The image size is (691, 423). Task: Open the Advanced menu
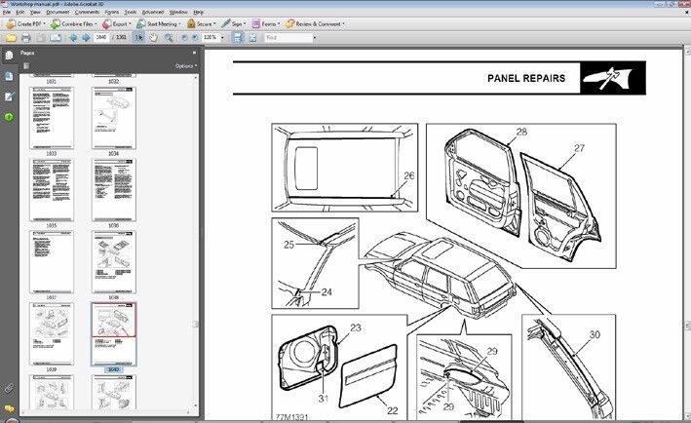[x=153, y=13]
